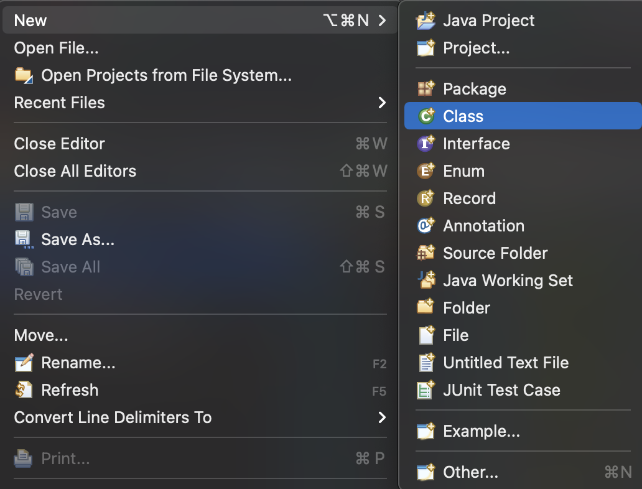Click the purple Interface icon
The width and height of the screenshot is (642, 489).
pos(426,144)
